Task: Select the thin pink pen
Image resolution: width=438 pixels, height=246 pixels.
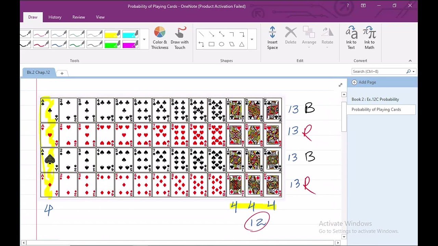Action: [41, 34]
